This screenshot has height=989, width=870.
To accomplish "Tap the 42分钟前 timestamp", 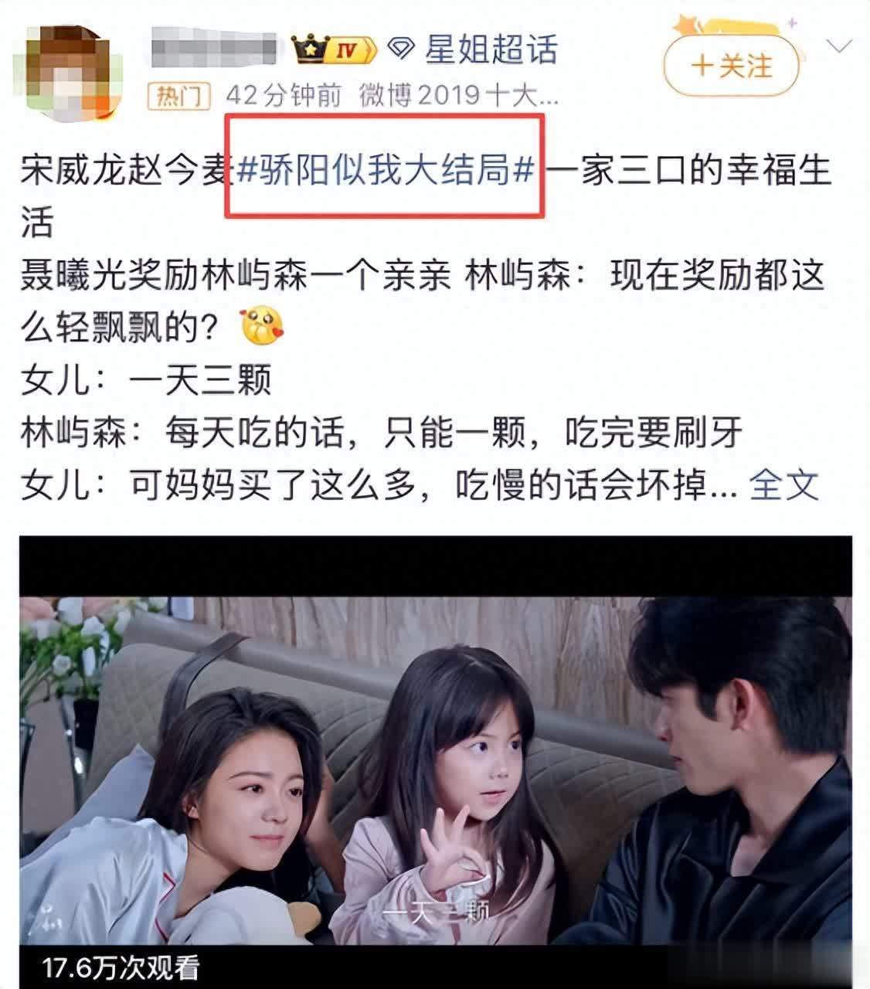I will 284,97.
